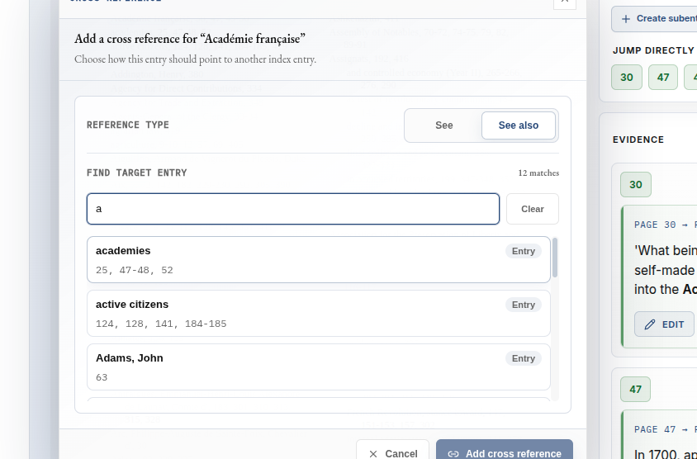Click the "PAGE 30" evidence header text
The image size is (697, 459).
click(x=655, y=225)
